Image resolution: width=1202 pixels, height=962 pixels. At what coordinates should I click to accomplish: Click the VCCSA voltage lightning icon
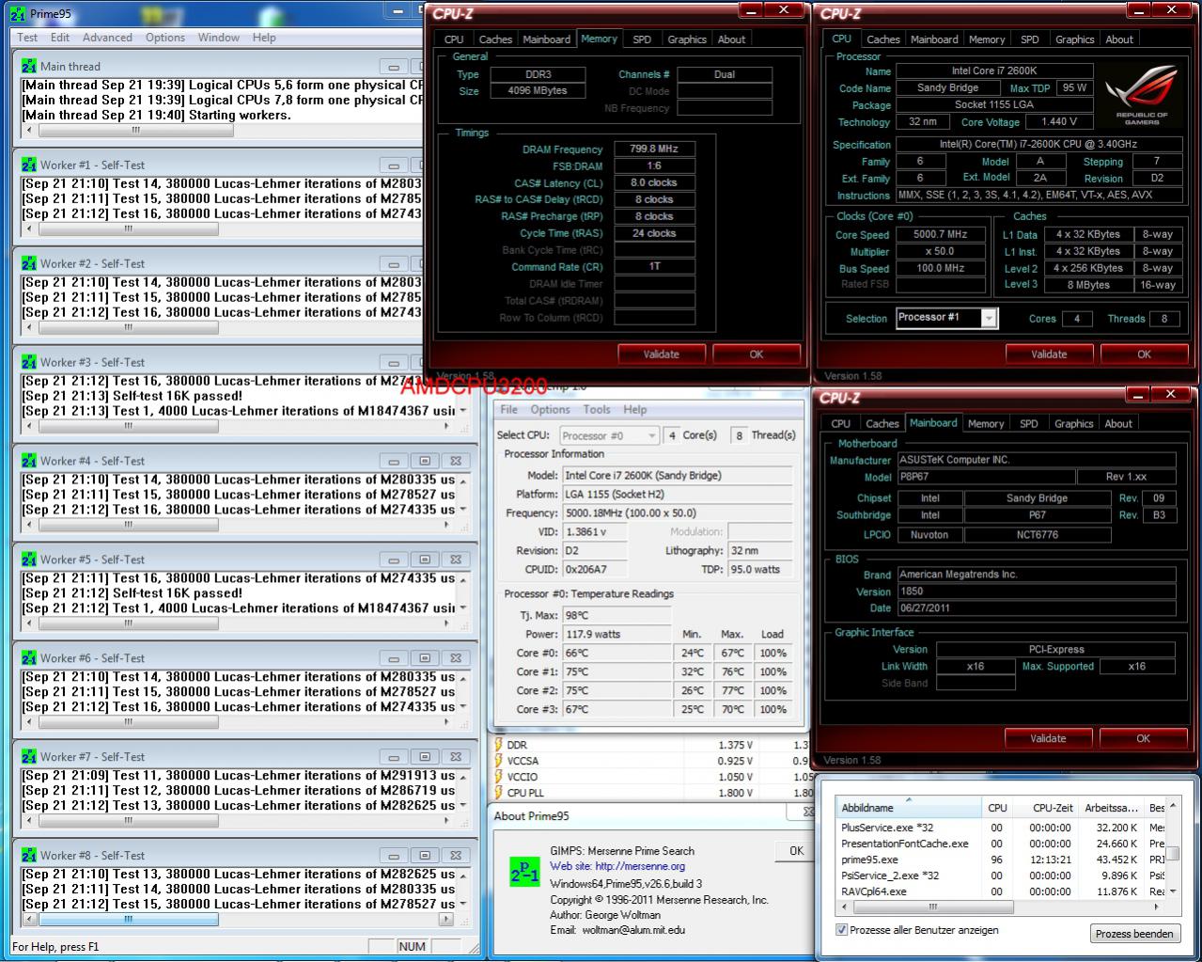499,761
